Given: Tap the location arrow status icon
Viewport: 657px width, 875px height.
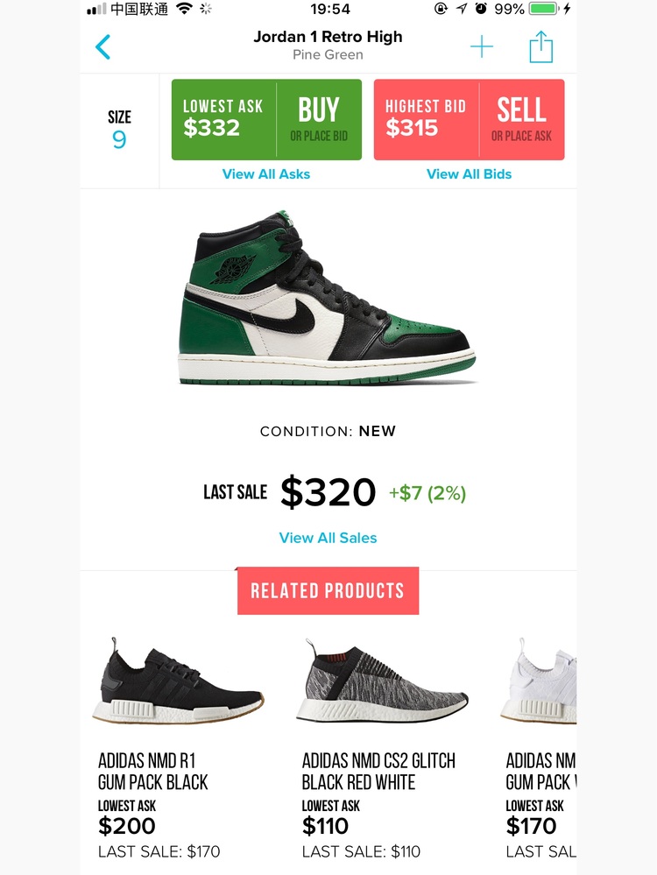Looking at the screenshot, I should 461,9.
